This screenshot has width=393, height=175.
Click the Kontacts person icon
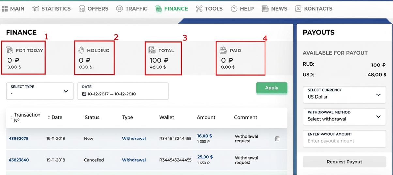pyautogui.click(x=298, y=9)
